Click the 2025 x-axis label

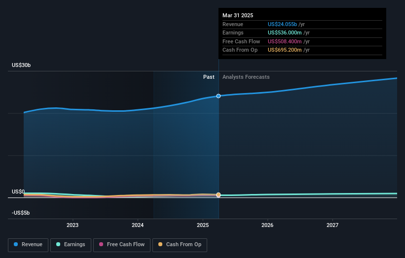click(x=202, y=225)
